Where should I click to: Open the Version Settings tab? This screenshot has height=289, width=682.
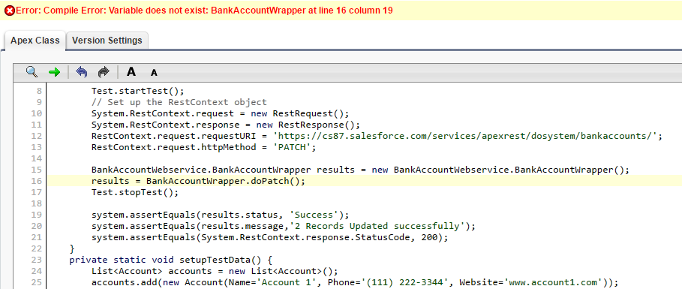pyautogui.click(x=107, y=41)
